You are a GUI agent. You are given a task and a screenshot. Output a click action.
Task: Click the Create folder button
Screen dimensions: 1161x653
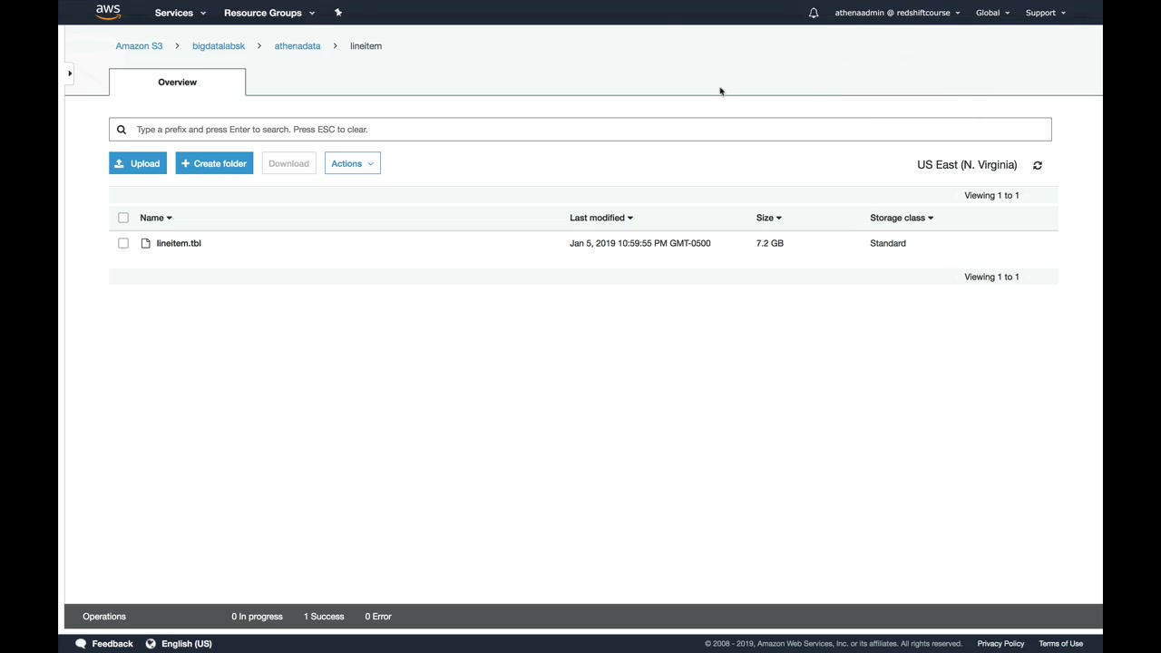pos(214,163)
